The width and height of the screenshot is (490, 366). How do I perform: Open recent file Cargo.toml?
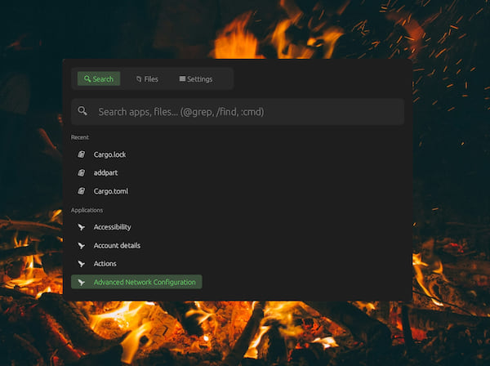[x=110, y=191]
